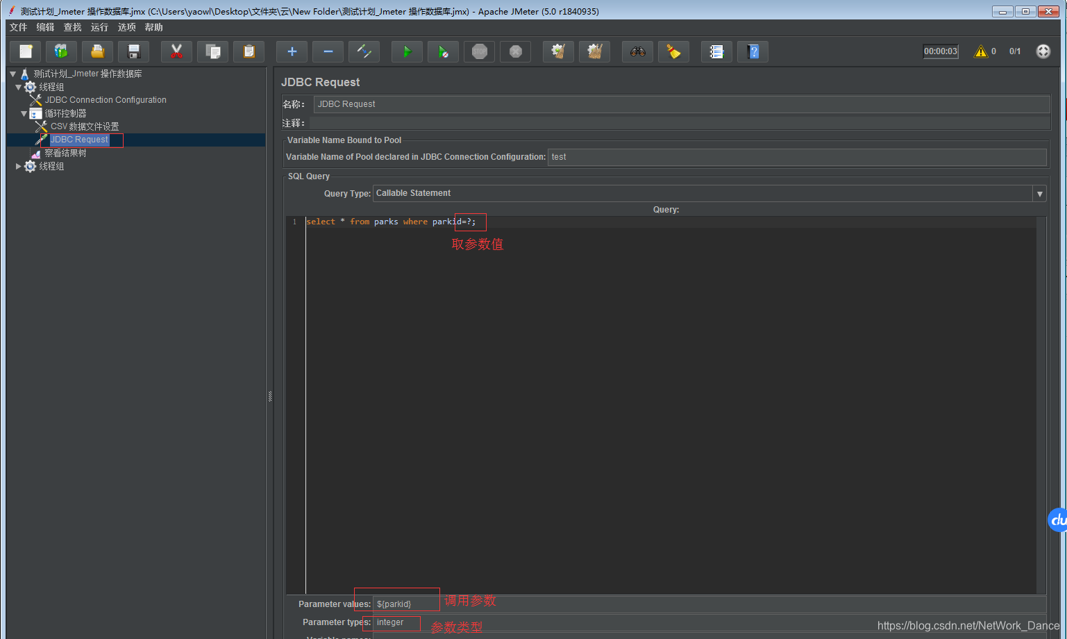The image size is (1067, 639).
Task: Collapse the 测试计划 root node arrow
Action: point(12,74)
